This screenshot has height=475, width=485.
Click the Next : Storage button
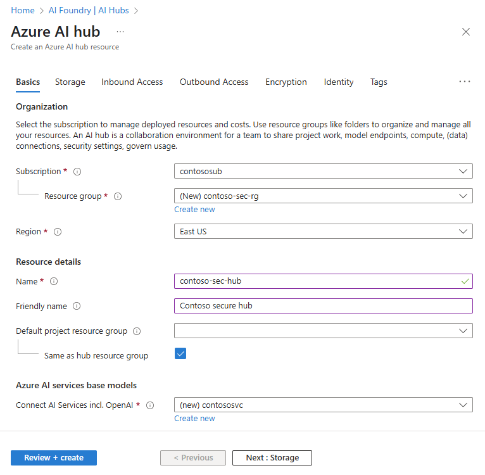pos(272,458)
